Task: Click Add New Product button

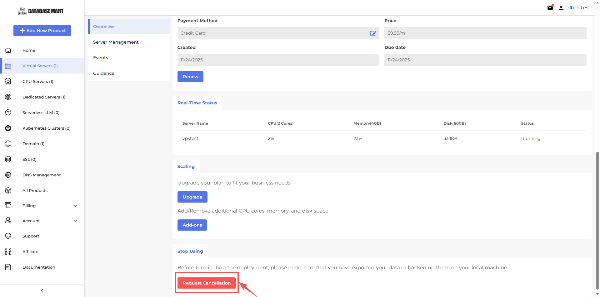Action: click(x=42, y=31)
